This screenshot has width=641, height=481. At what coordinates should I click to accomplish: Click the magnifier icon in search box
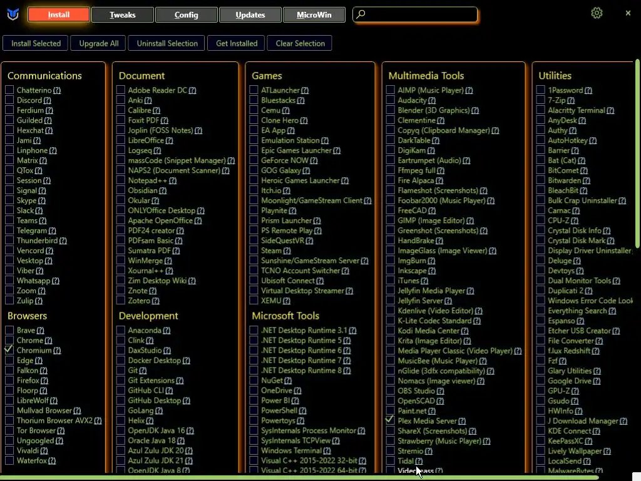click(x=361, y=14)
